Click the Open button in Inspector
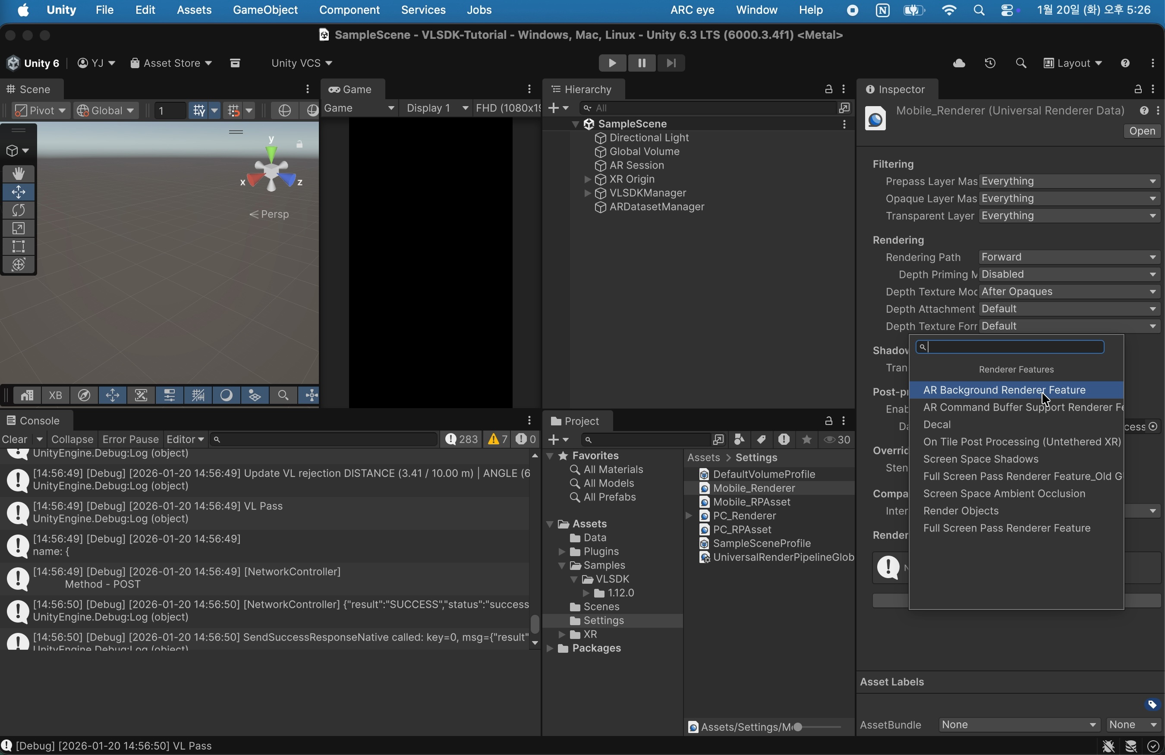This screenshot has height=755, width=1165. tap(1142, 131)
